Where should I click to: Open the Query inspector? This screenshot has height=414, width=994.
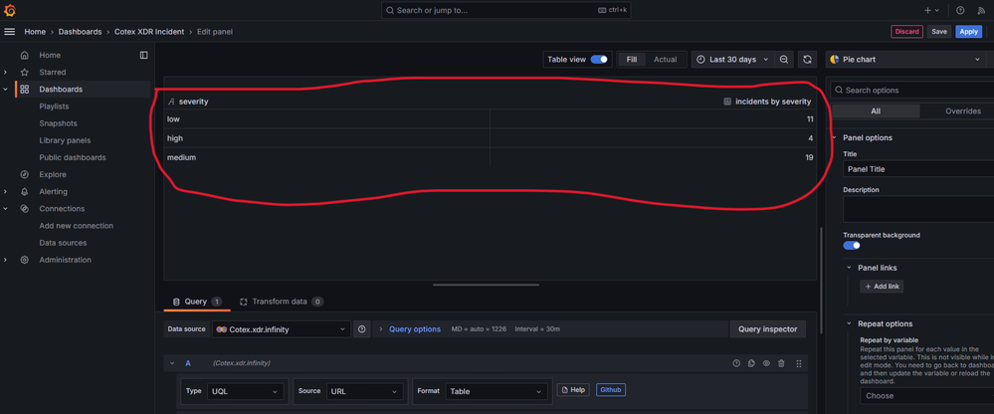[767, 329]
